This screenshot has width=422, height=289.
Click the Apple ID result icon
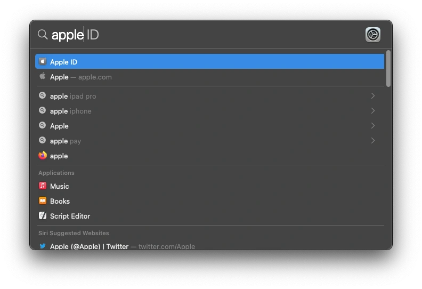[43, 62]
